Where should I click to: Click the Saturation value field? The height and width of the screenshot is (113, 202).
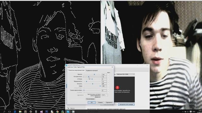click(x=104, y=81)
